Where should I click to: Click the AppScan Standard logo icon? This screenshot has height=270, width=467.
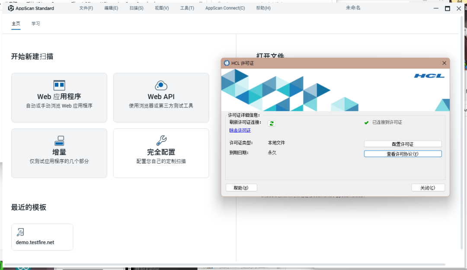(11, 8)
